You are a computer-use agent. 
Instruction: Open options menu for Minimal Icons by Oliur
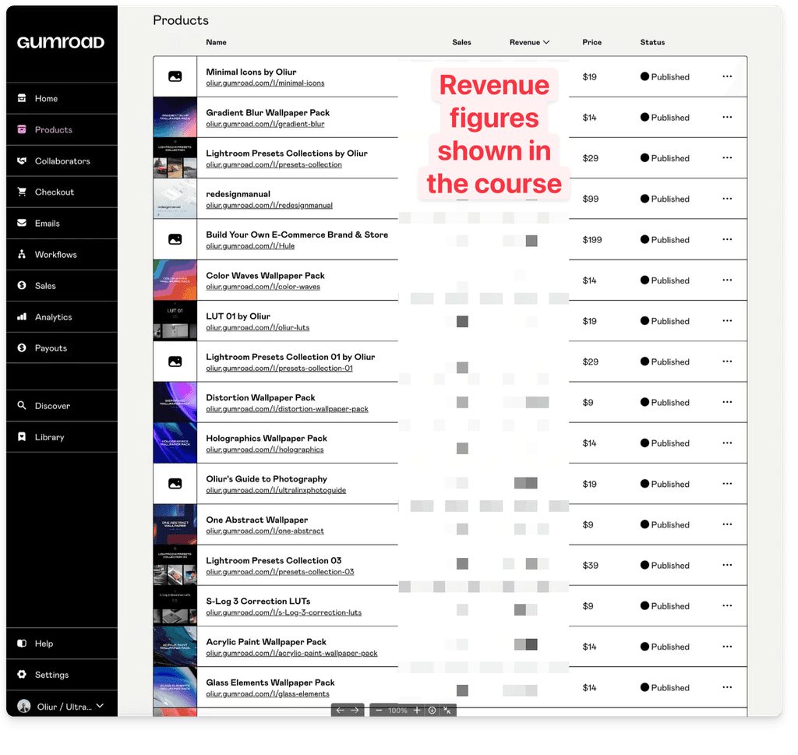pos(727,76)
